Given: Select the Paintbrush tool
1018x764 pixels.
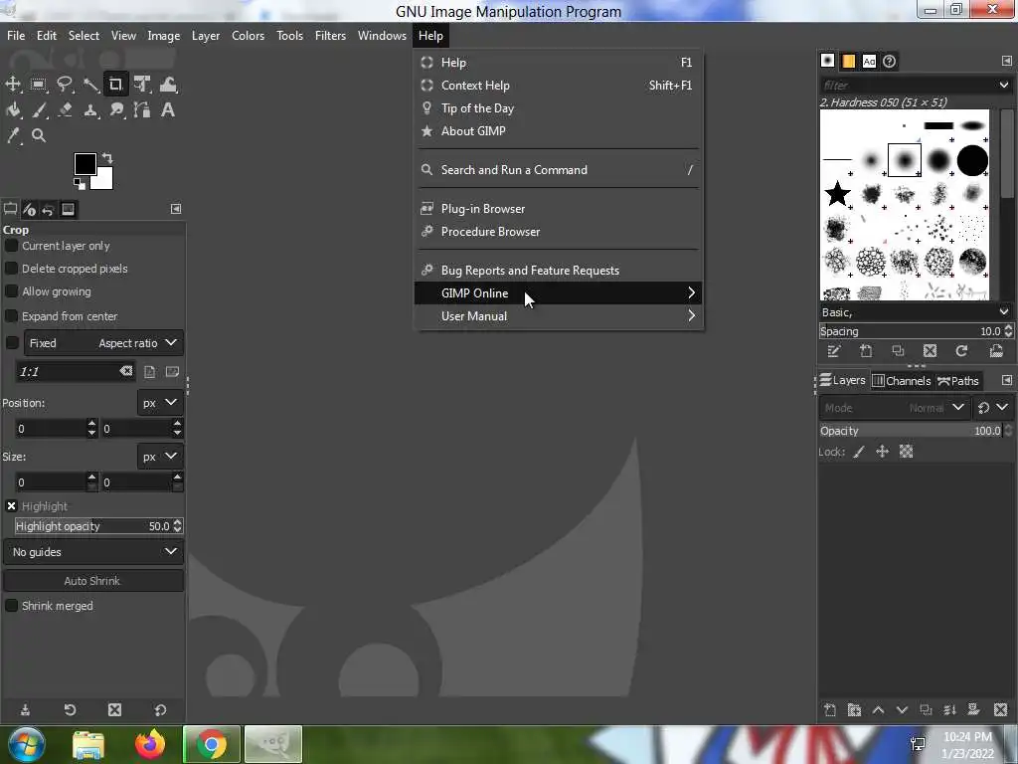Looking at the screenshot, I should [39, 109].
